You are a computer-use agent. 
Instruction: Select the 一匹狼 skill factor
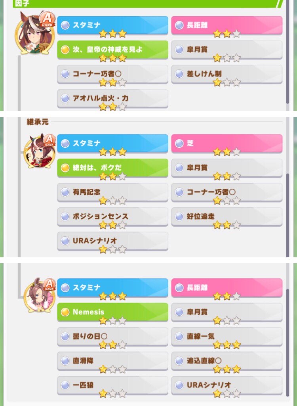point(112,385)
